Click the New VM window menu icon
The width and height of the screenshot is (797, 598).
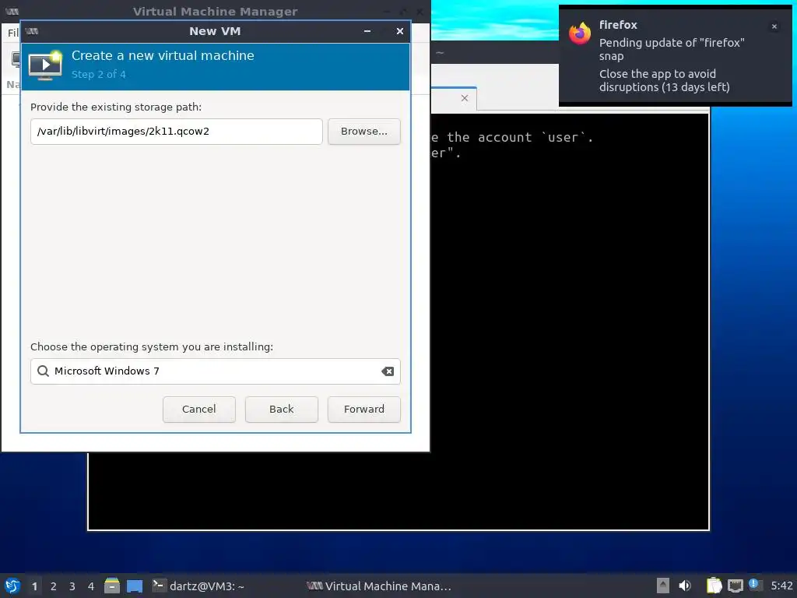pos(31,31)
